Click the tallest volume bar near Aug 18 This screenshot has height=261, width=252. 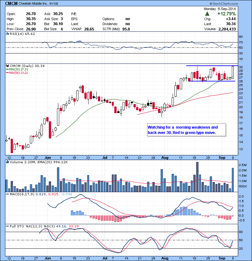pos(197,177)
